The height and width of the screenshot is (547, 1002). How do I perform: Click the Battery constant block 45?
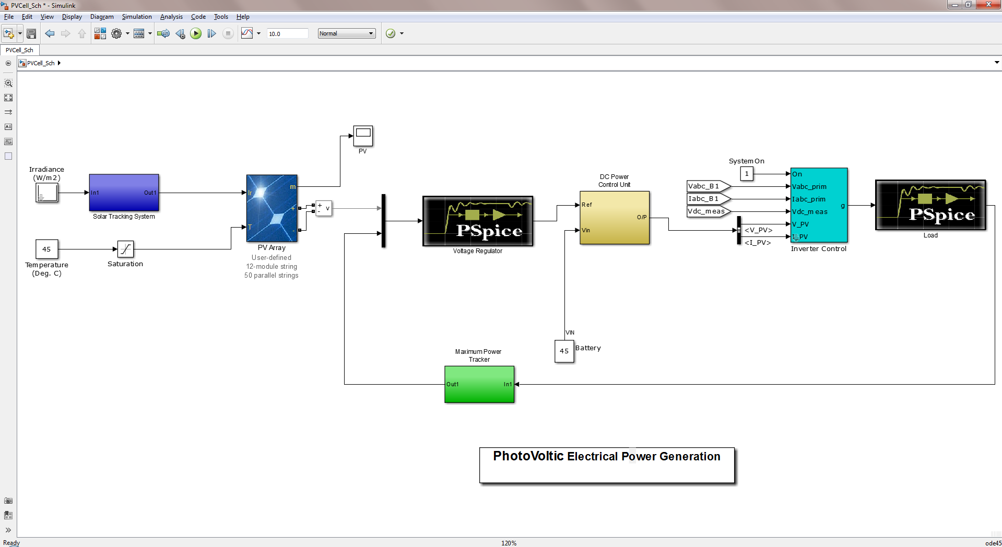564,351
